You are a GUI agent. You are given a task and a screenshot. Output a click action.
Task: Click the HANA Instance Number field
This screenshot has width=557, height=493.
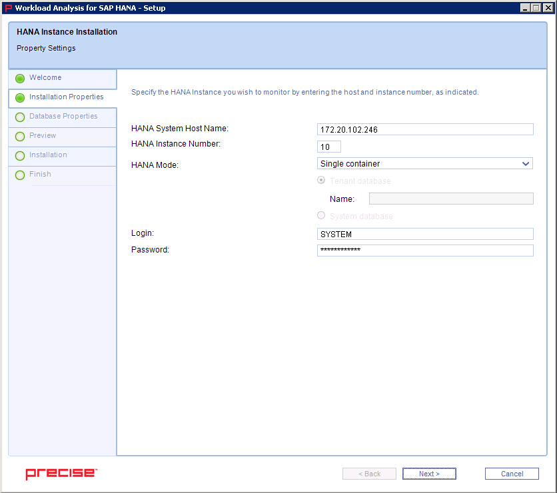tap(329, 147)
